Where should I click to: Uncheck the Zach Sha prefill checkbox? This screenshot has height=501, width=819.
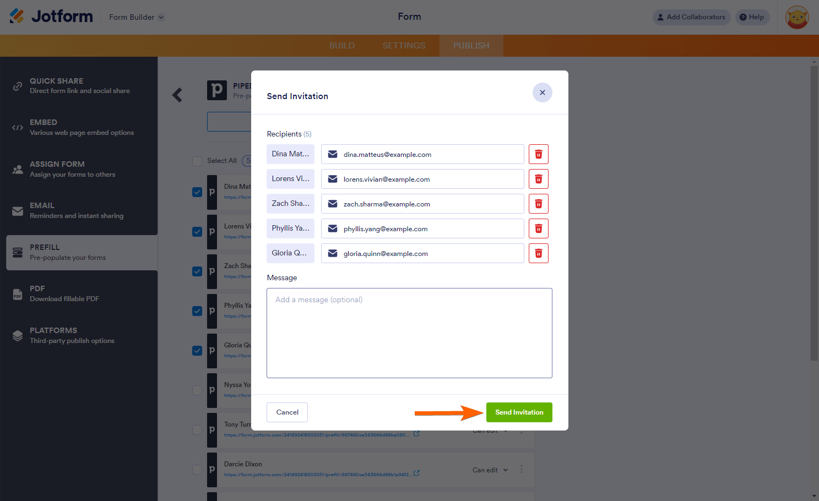[x=197, y=271]
